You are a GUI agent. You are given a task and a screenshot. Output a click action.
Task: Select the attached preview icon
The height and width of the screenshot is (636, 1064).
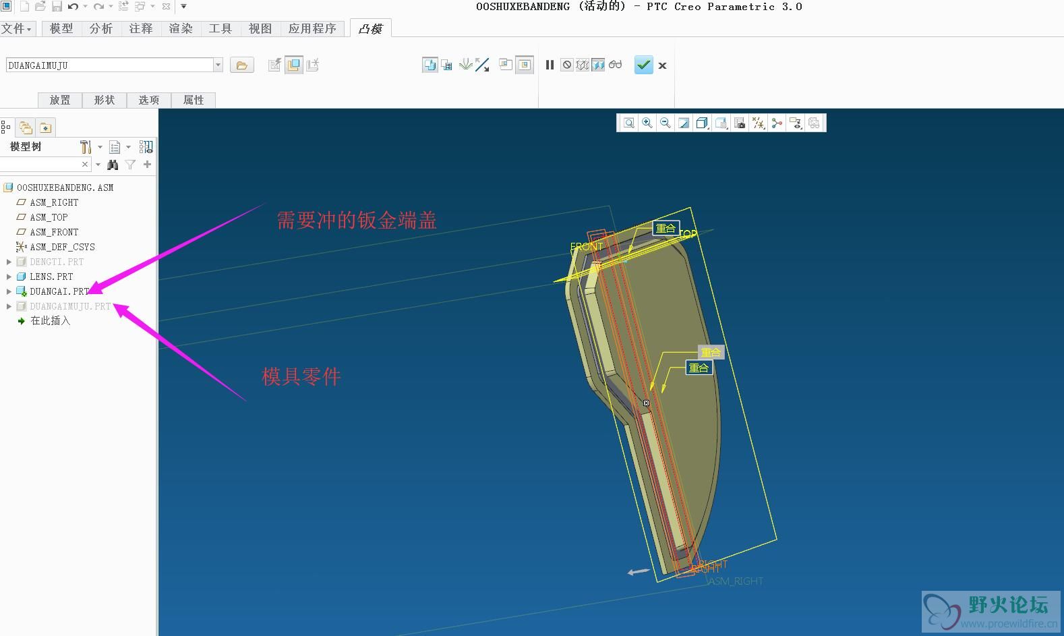tap(598, 65)
